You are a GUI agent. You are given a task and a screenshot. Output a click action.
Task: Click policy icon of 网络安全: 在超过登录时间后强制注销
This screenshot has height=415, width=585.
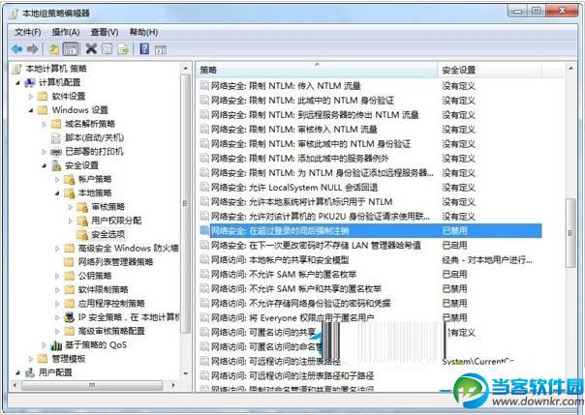(x=204, y=231)
